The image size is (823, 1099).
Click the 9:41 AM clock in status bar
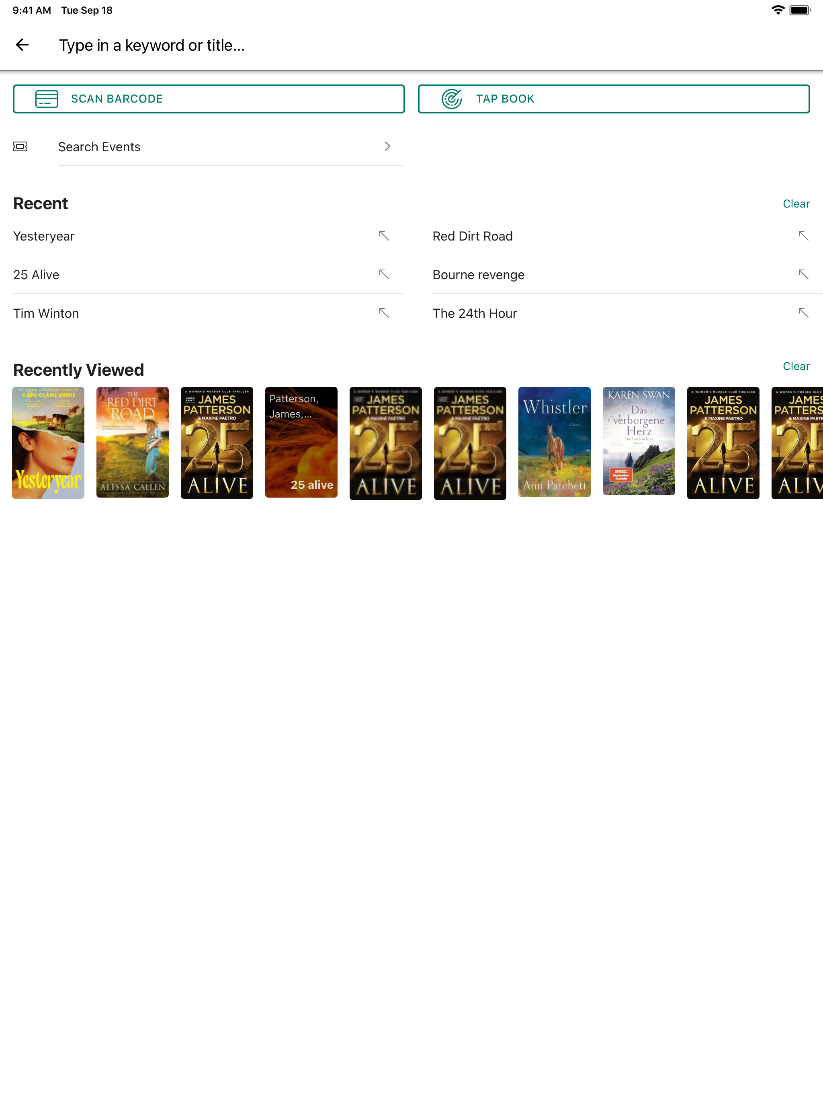point(32,10)
